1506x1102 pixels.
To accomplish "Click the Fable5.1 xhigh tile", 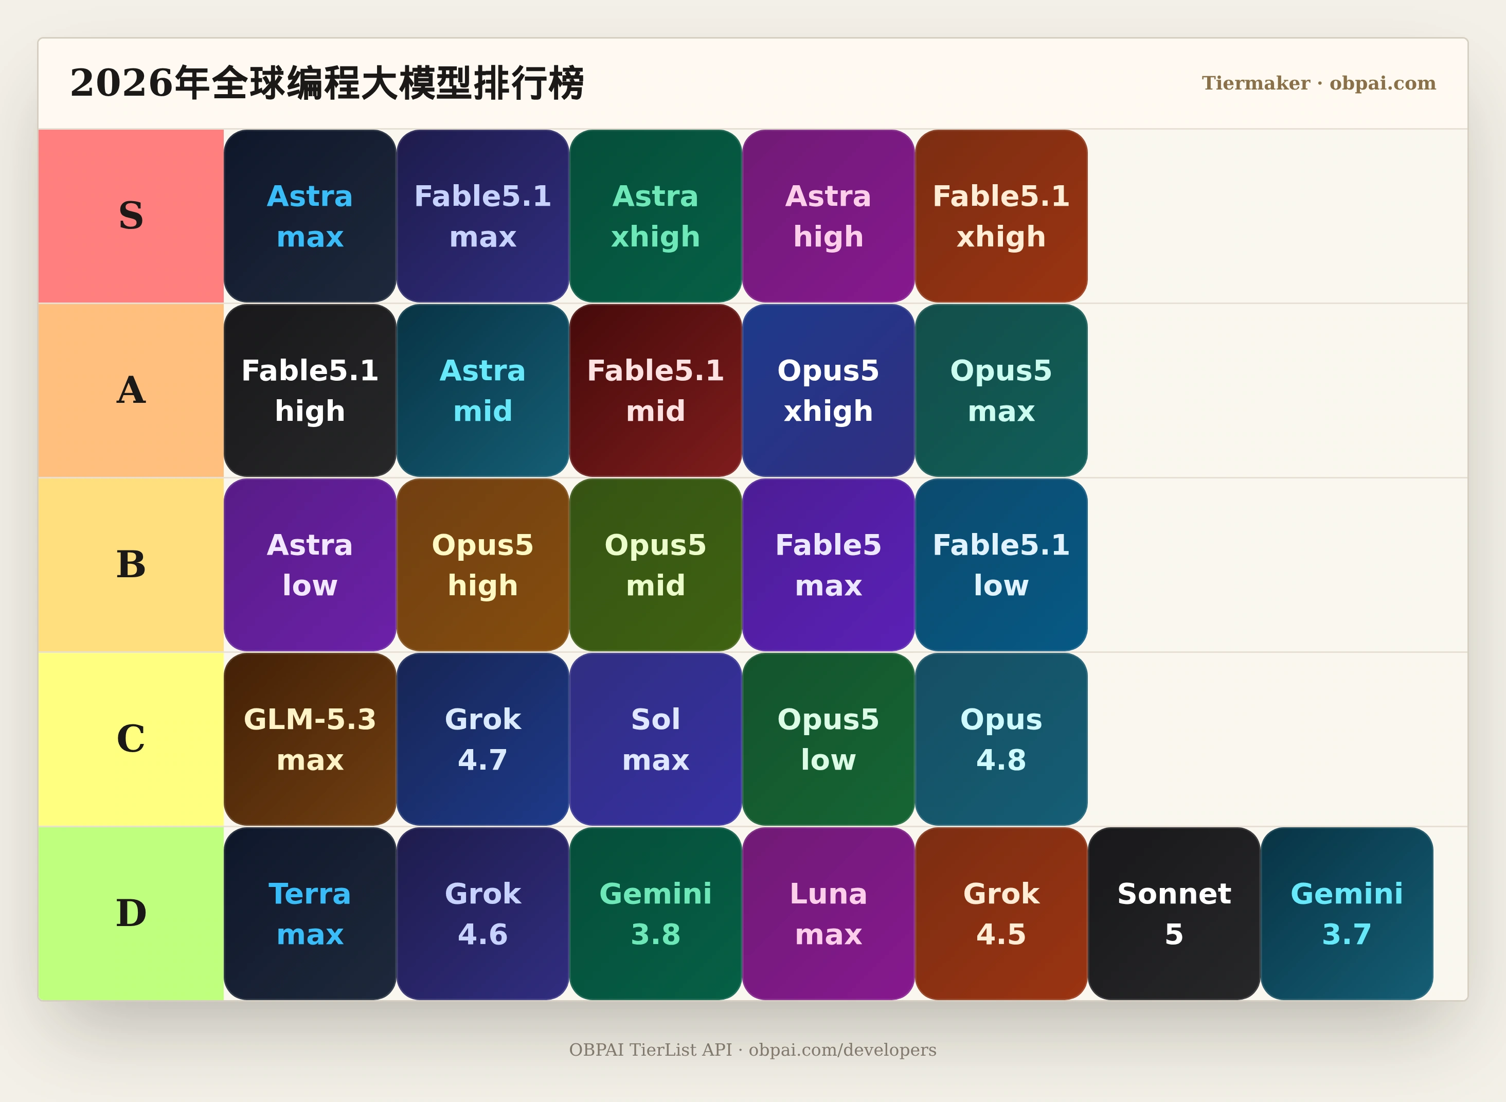I will [x=1001, y=216].
